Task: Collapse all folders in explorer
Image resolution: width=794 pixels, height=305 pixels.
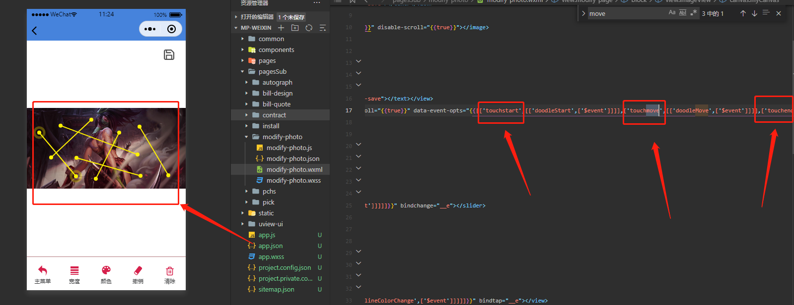Action: 323,28
